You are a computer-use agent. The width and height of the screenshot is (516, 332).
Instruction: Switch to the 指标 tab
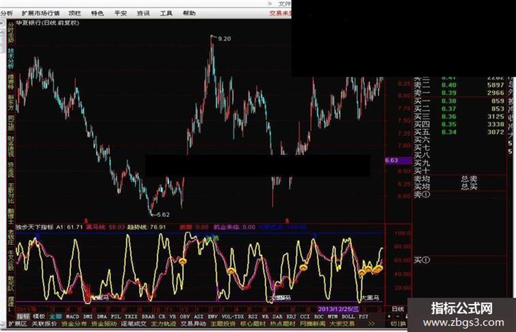click(x=23, y=317)
